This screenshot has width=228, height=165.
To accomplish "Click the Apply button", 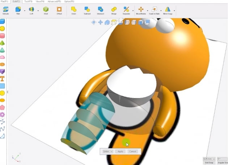I will click(121, 152).
